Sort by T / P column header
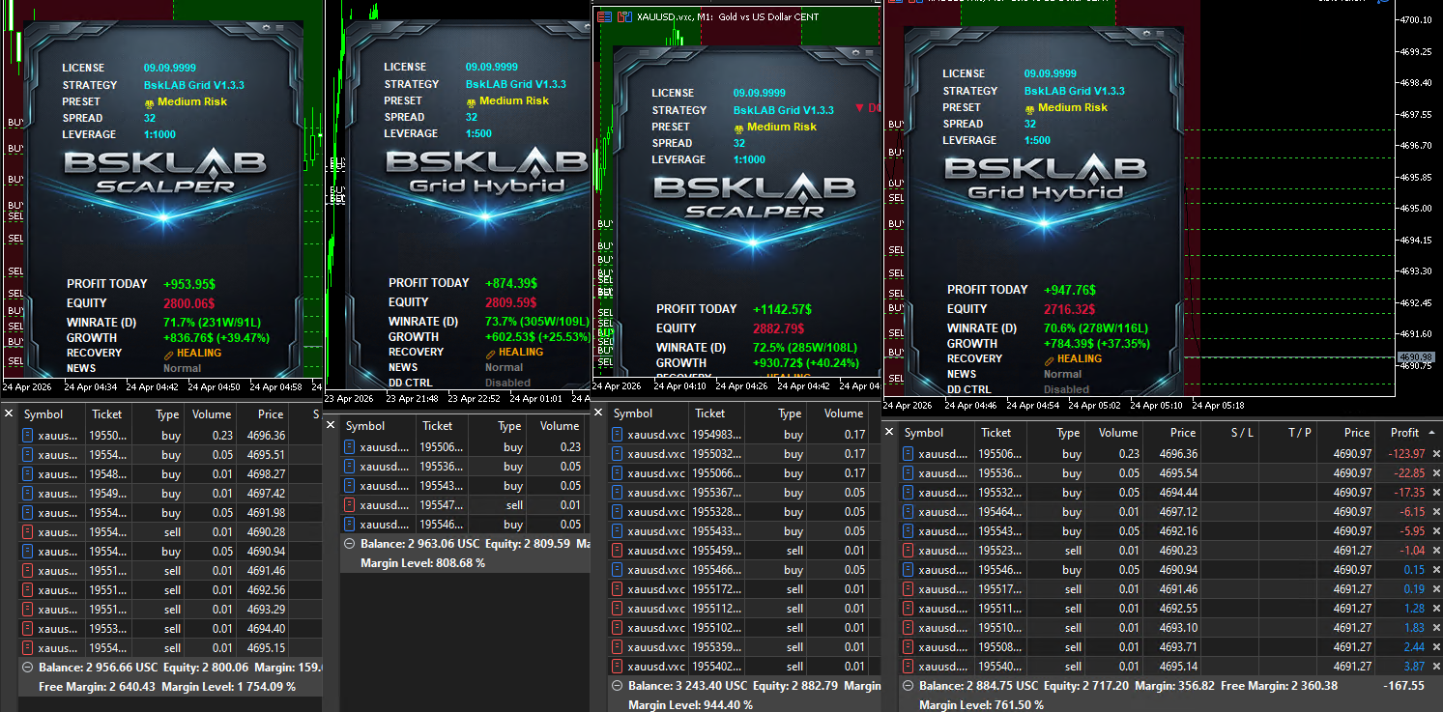1443x712 pixels. coord(1287,433)
